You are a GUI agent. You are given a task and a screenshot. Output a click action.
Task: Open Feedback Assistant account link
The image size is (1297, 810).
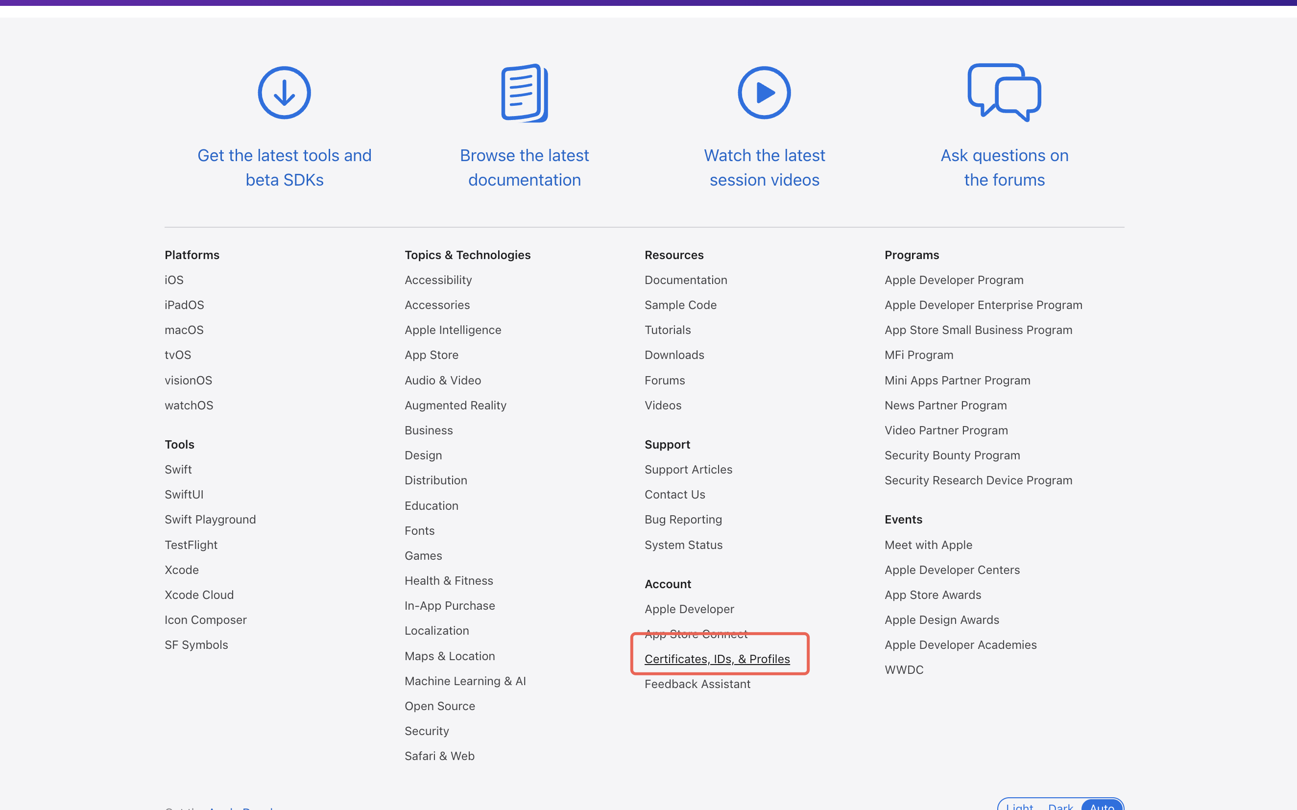point(697,684)
